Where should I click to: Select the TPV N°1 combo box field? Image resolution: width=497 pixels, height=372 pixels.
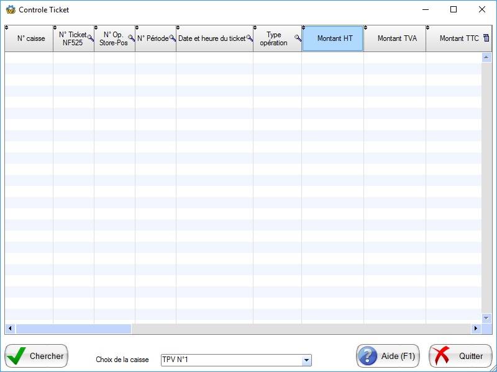point(230,360)
